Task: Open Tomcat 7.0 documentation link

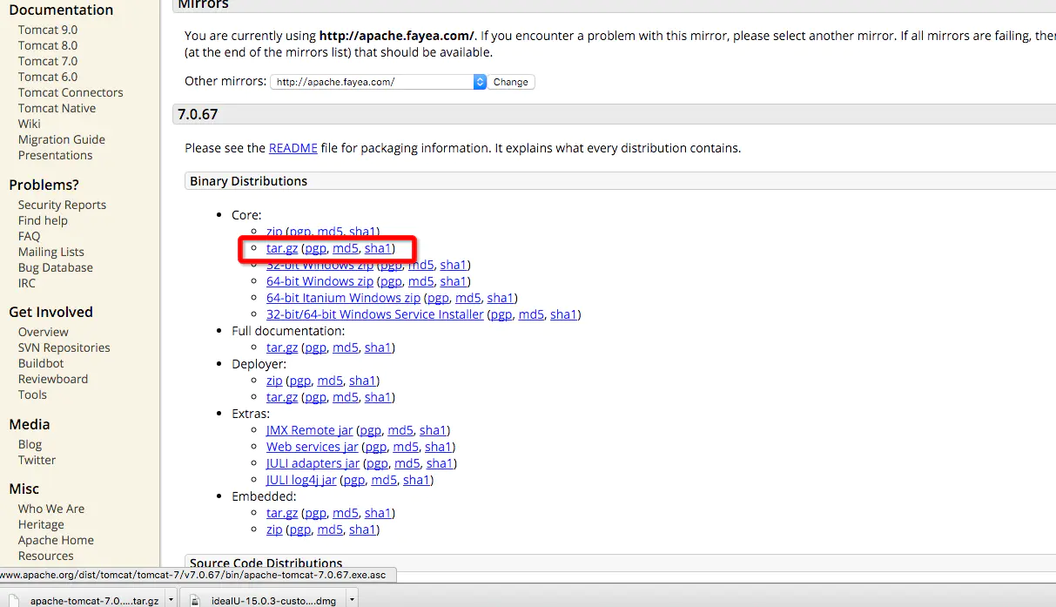Action: coord(48,61)
